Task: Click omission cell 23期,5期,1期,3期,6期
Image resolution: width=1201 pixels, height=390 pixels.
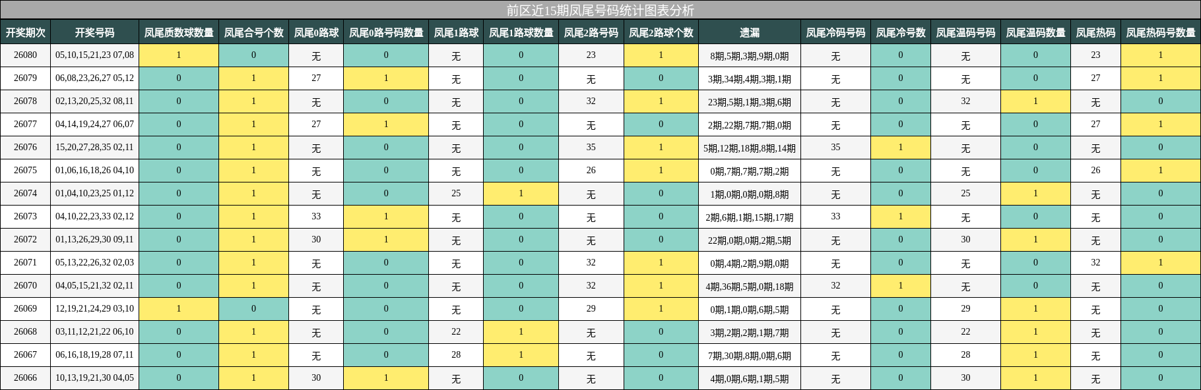Action: tap(750, 102)
